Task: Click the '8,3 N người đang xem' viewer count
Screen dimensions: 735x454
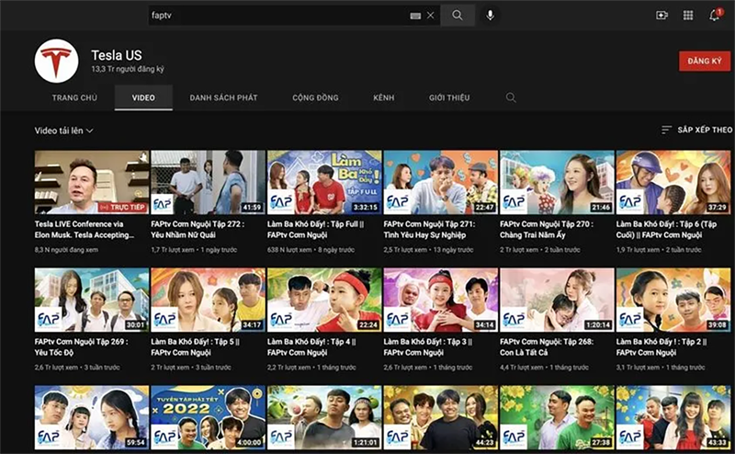Action: pos(66,250)
